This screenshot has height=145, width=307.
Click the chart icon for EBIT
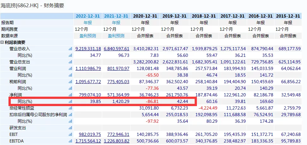pos(70,134)
